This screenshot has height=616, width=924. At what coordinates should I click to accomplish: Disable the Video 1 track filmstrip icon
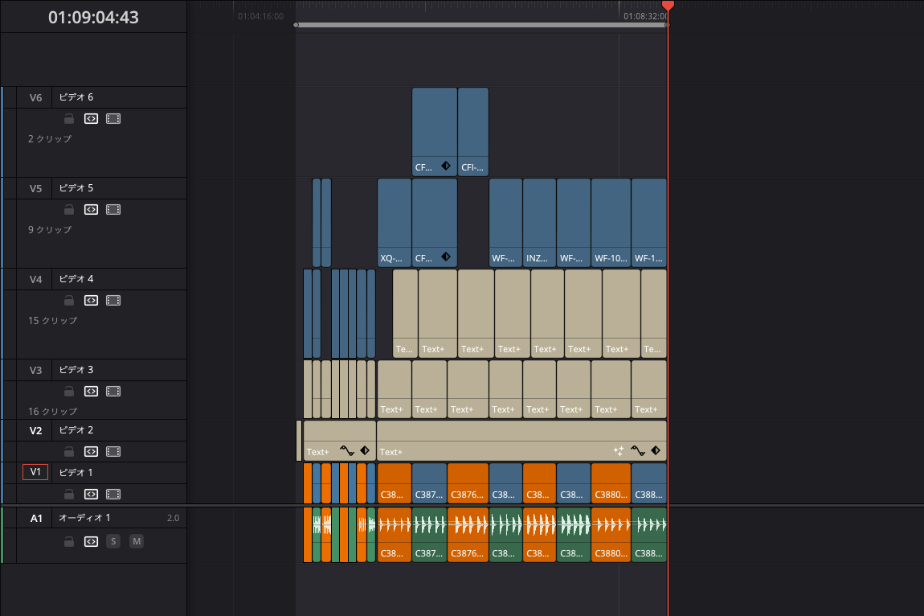(113, 494)
